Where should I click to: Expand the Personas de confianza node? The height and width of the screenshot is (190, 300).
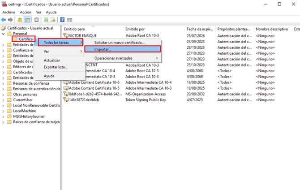coord(3,83)
